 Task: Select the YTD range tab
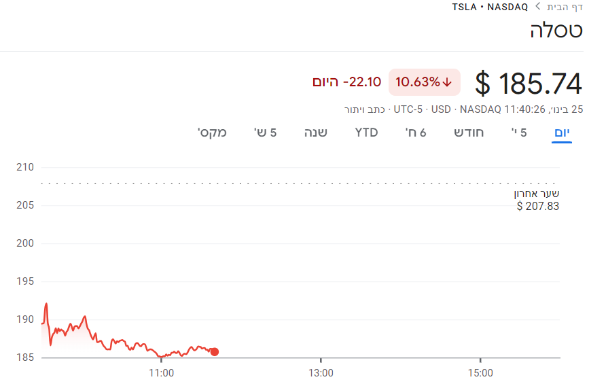click(366, 132)
